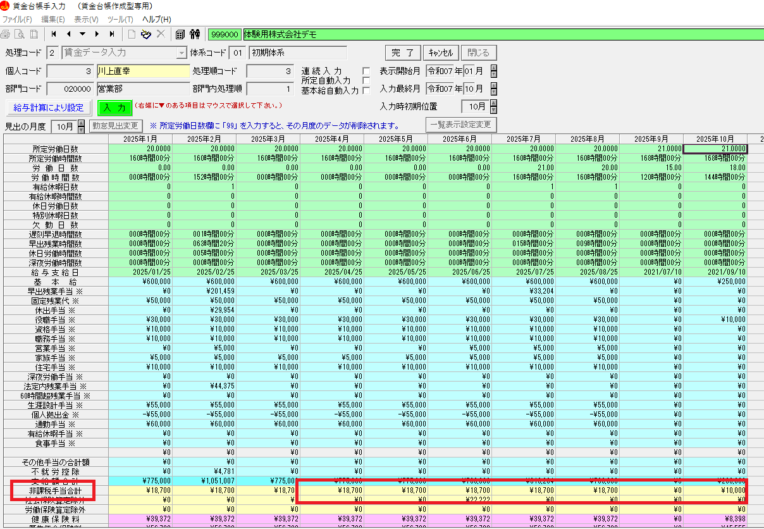The height and width of the screenshot is (529, 764).
Task: Select the 2025年10月 所定労働日数 cell
Action: tap(715, 149)
